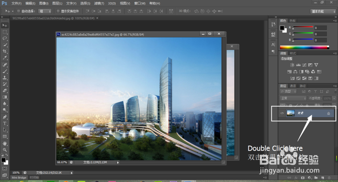338x182 pixels.
Task: Select the Pen tool
Action: click(4, 117)
